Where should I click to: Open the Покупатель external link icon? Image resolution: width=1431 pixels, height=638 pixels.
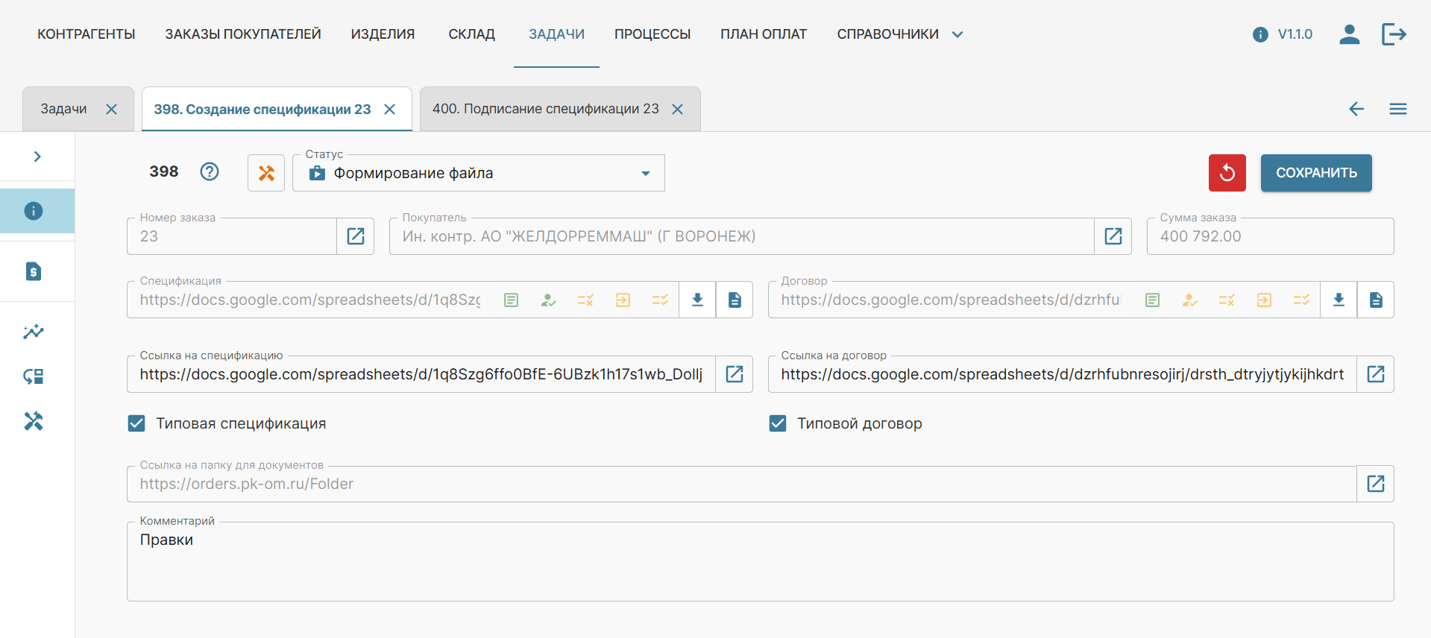[x=1113, y=236]
